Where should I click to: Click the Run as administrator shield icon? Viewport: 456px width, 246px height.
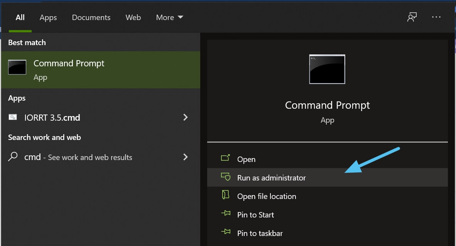click(x=226, y=177)
